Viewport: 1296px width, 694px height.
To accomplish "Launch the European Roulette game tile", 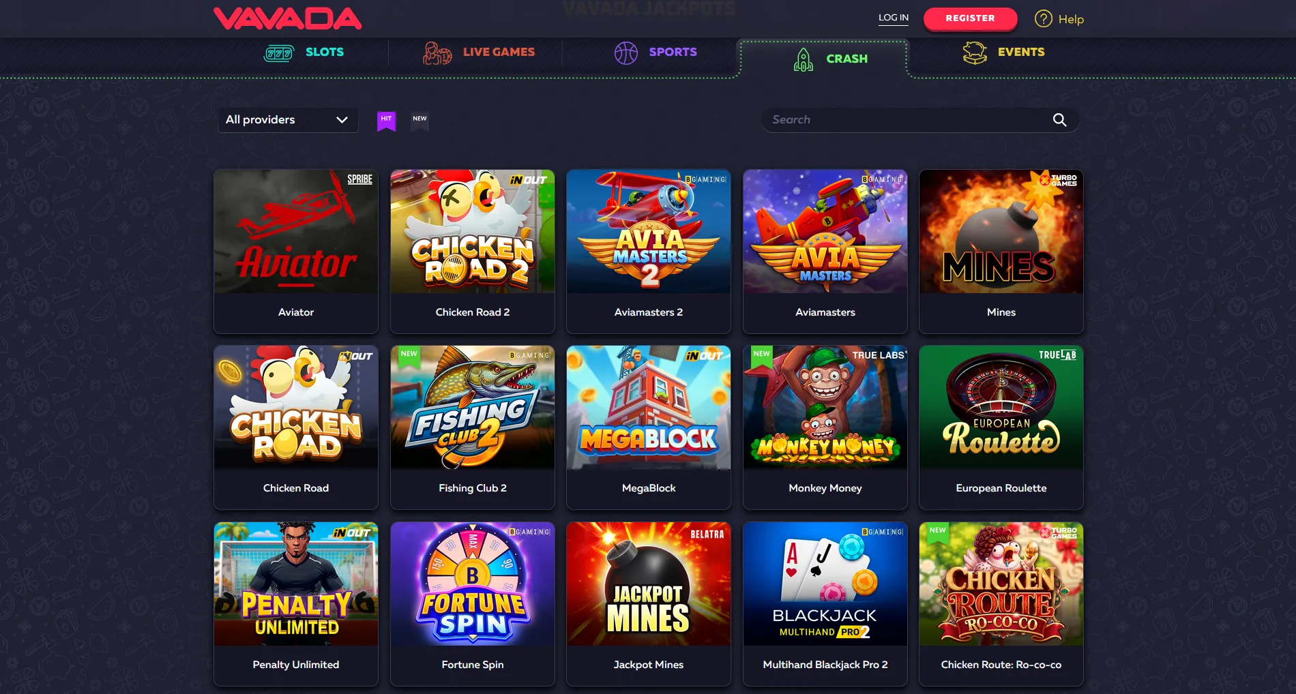I will coord(1001,427).
